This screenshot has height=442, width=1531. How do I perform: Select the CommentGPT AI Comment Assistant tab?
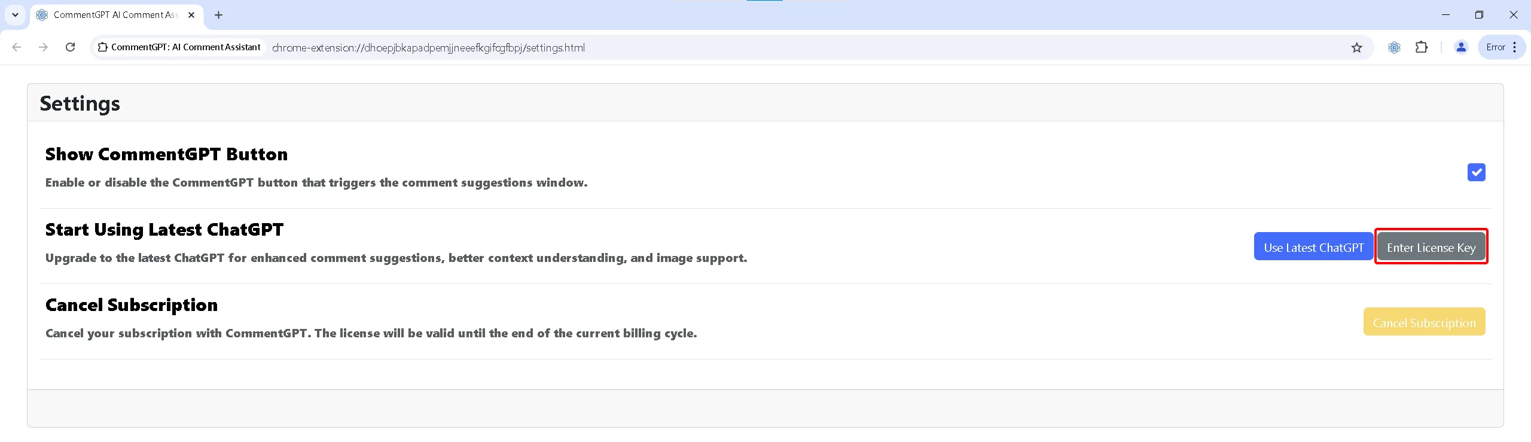pos(117,15)
